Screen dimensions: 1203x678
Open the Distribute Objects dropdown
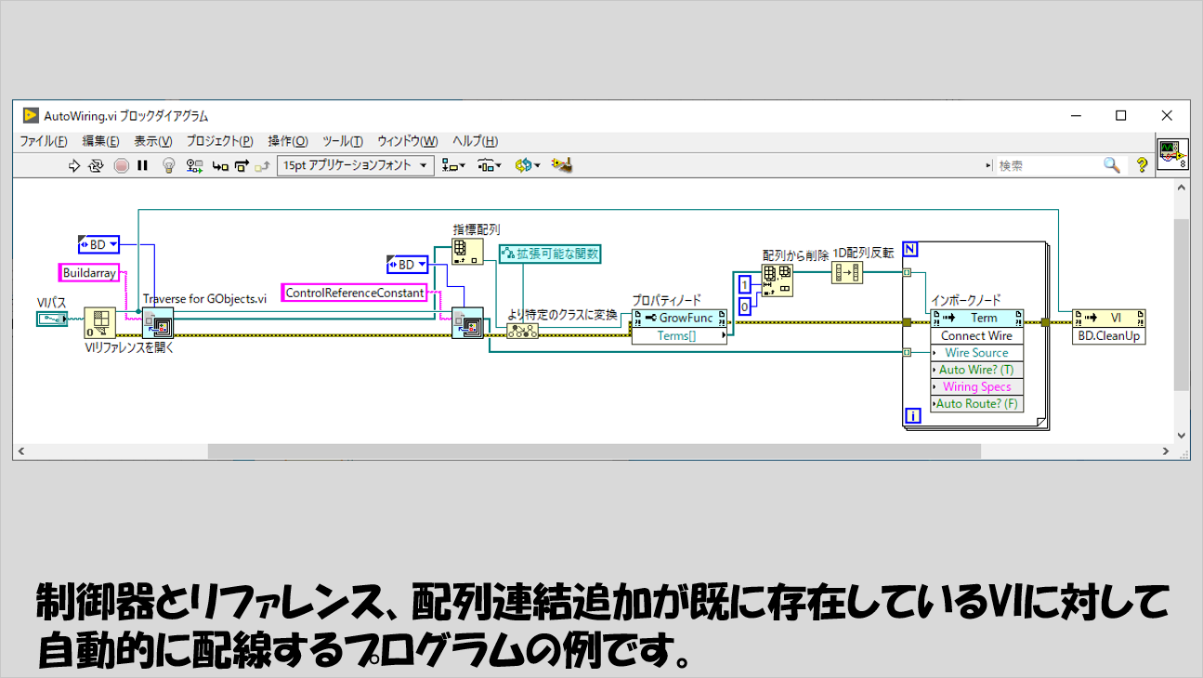(489, 165)
